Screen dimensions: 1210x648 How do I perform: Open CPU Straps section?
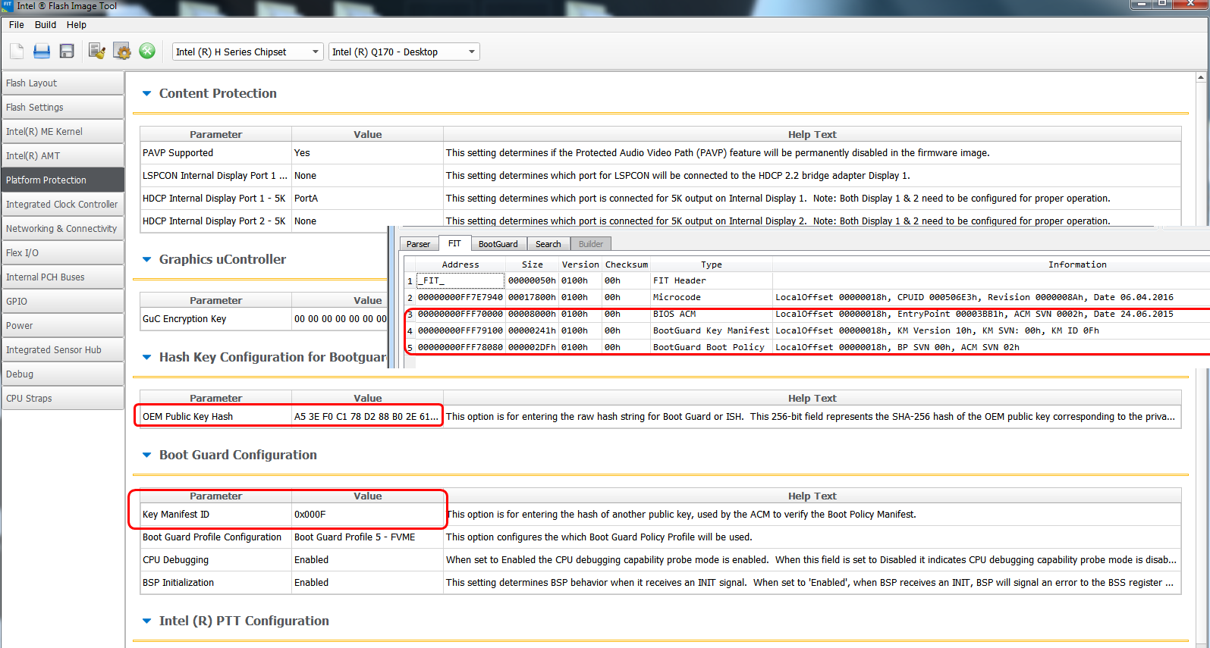click(x=63, y=399)
